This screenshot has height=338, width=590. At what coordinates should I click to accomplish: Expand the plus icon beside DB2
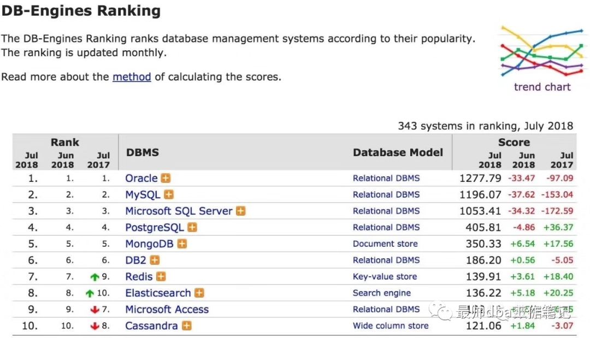click(x=155, y=260)
